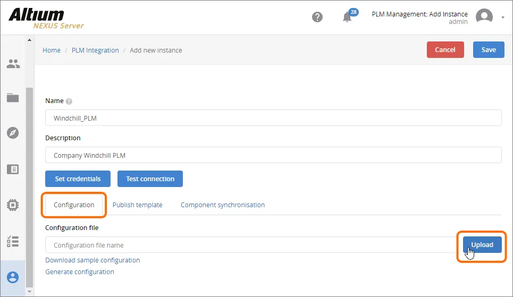The image size is (513, 297).
Task: Click the Name field help icon
Action: [x=69, y=101]
